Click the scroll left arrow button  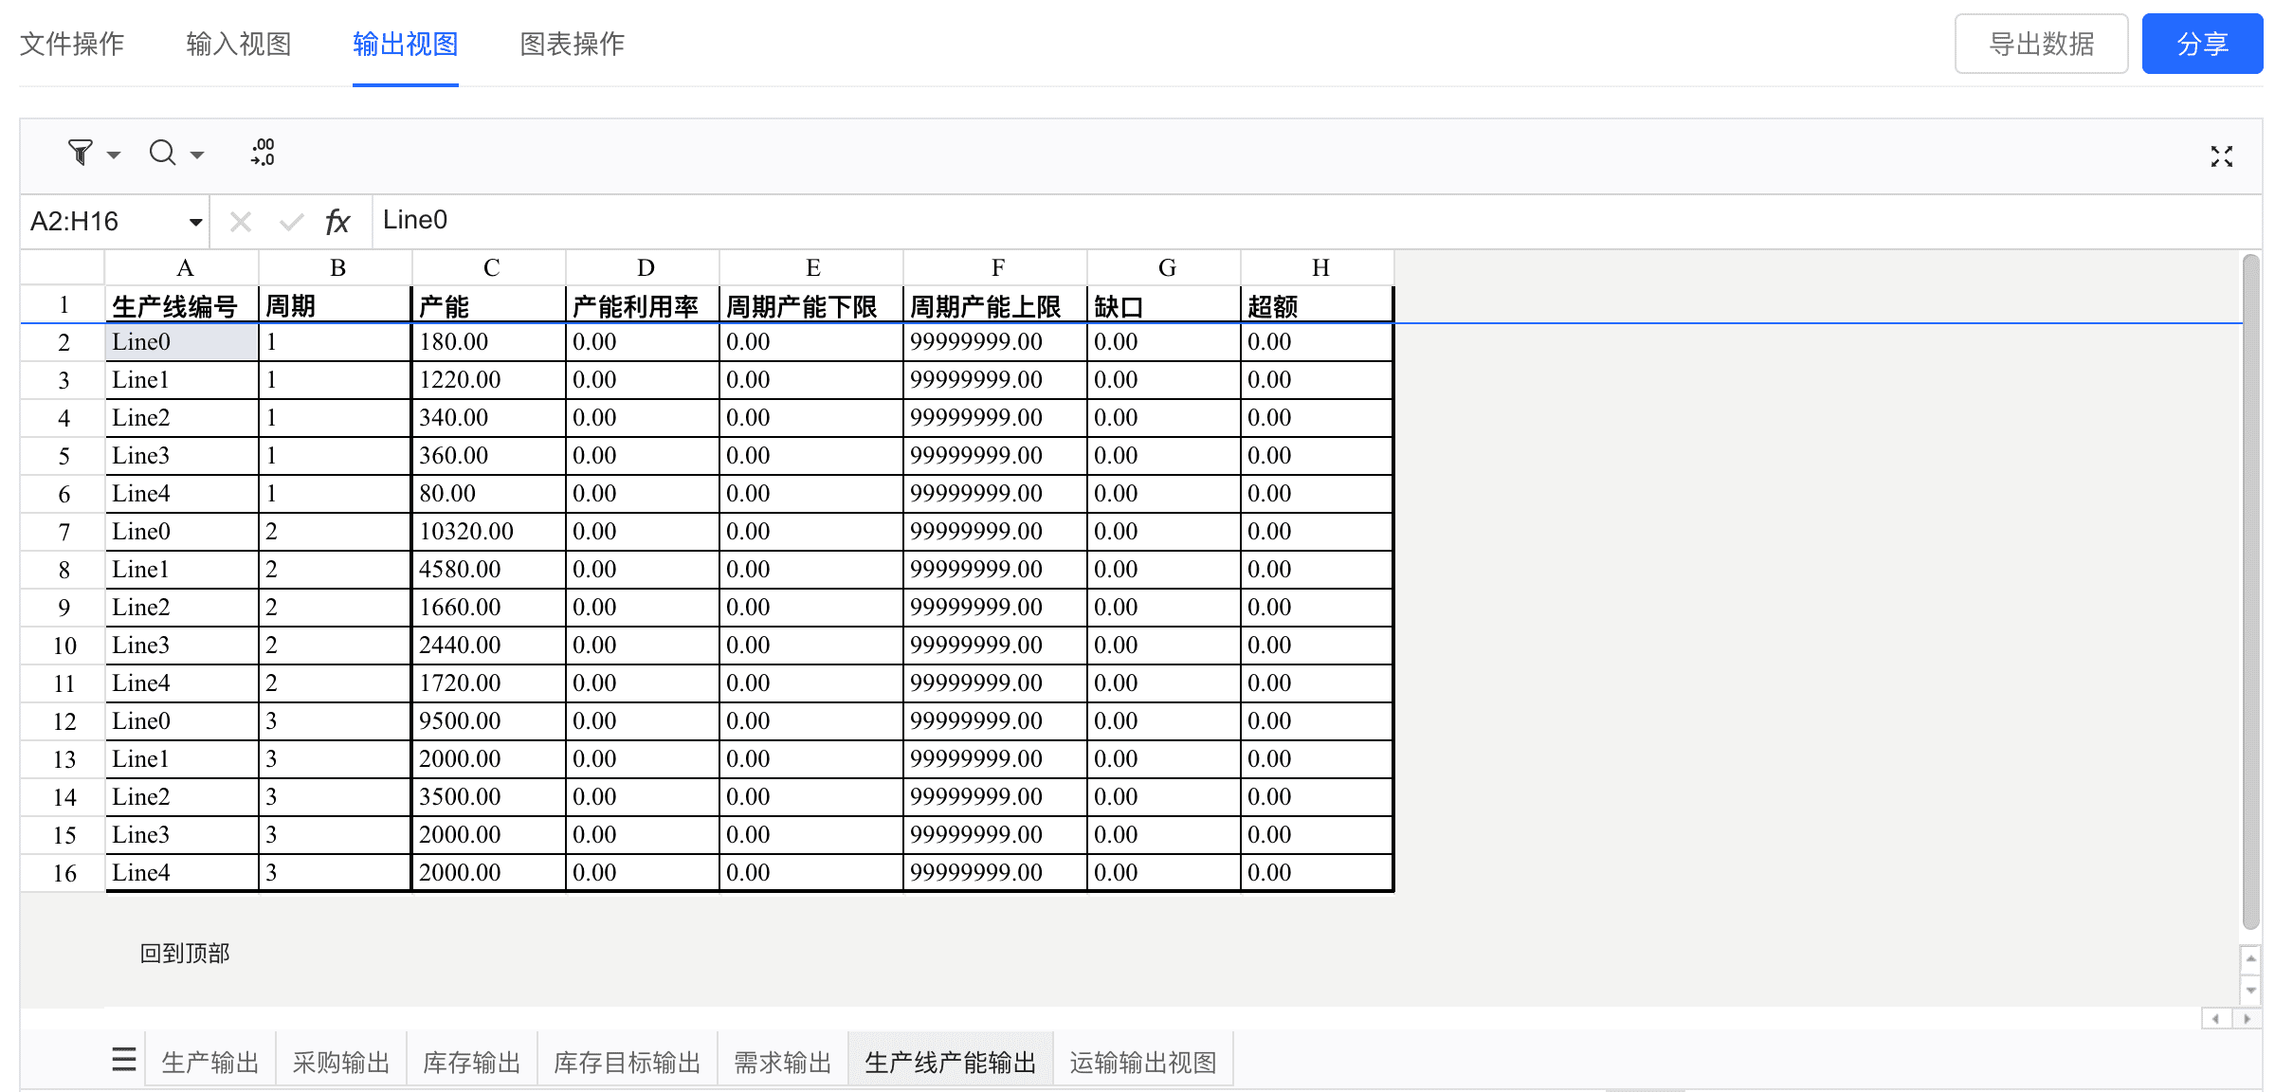[x=2216, y=1019]
